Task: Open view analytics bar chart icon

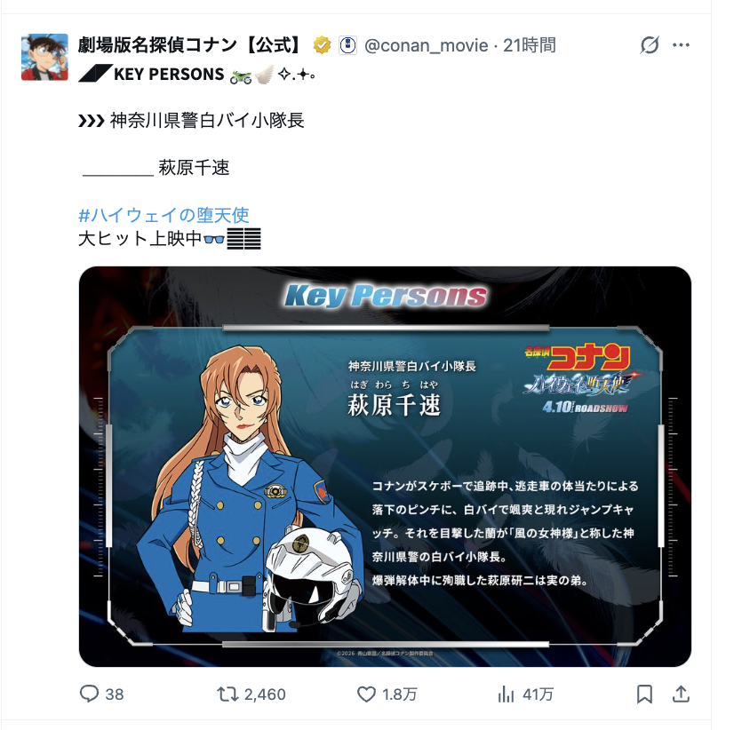Action: 506,694
